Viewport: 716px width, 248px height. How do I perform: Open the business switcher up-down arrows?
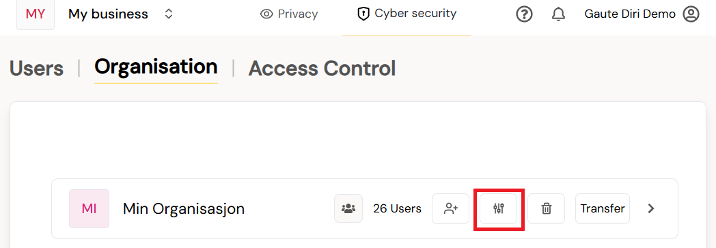(x=169, y=14)
